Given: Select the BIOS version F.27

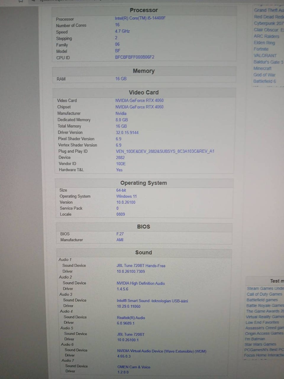Looking at the screenshot, I should pyautogui.click(x=120, y=234).
